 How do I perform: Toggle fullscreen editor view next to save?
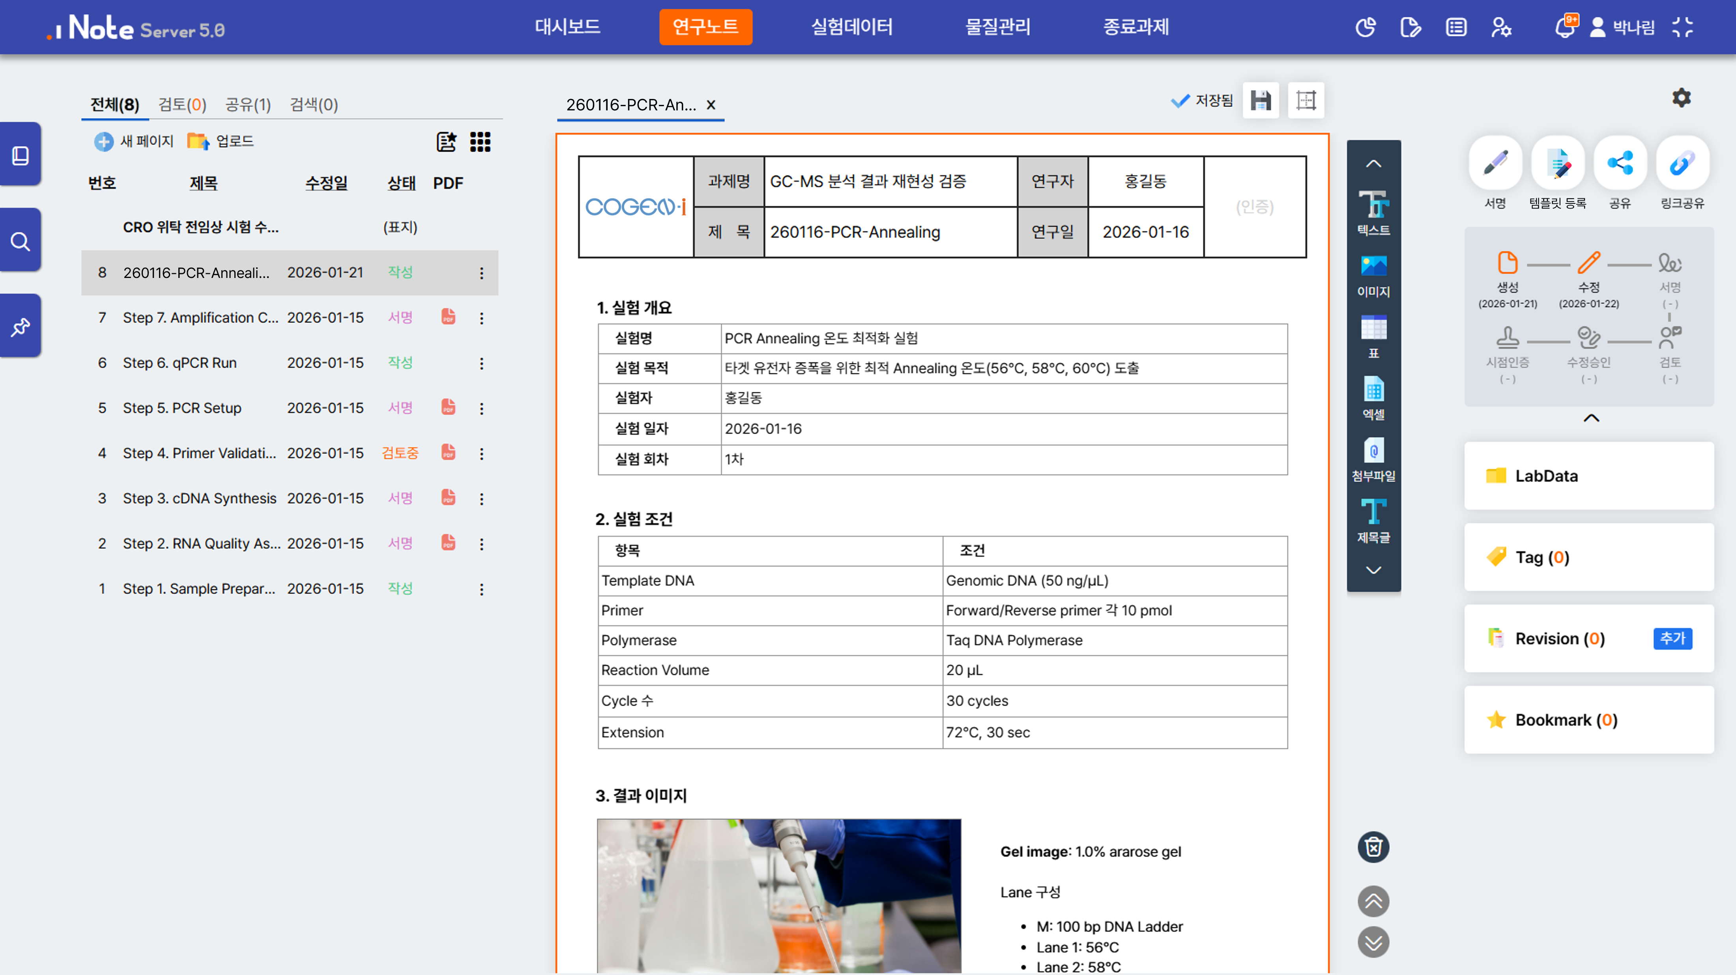coord(1306,100)
